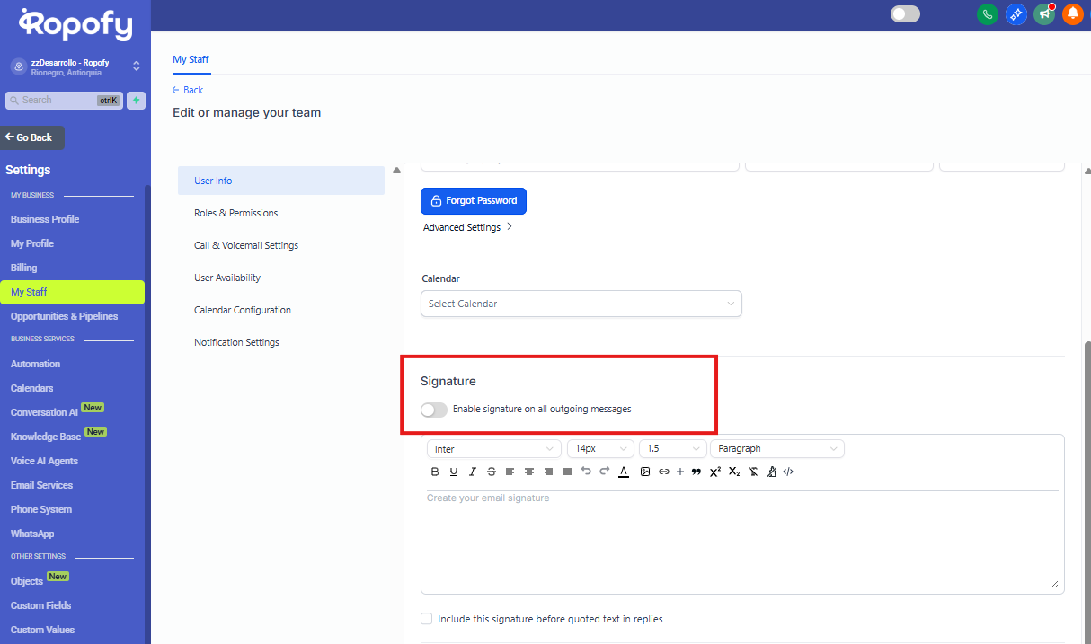This screenshot has height=644, width=1091.
Task: Click the blockquote icon in toolbar
Action: (x=696, y=472)
